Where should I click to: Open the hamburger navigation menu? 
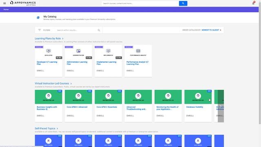point(4,3)
